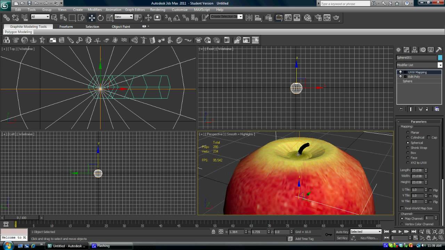Screen dimensions: 445x250
Task: Adjust the Map Channel spinner
Action: click(x=436, y=218)
